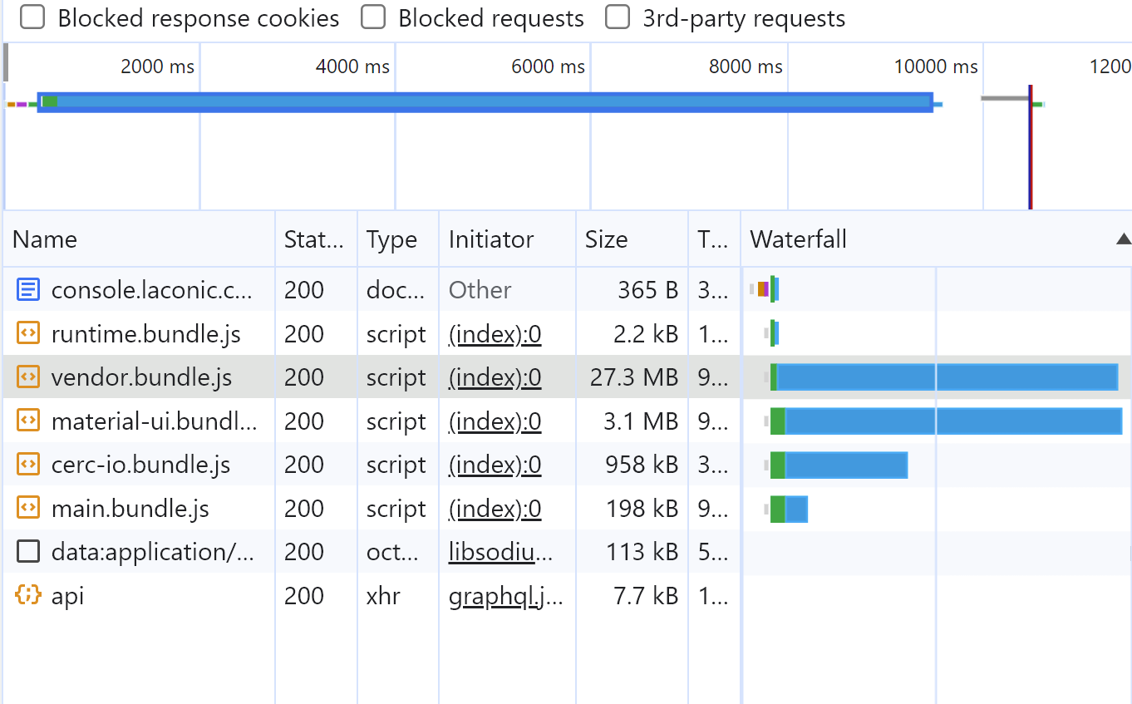Click the document icon for console.laconic row

click(28, 290)
